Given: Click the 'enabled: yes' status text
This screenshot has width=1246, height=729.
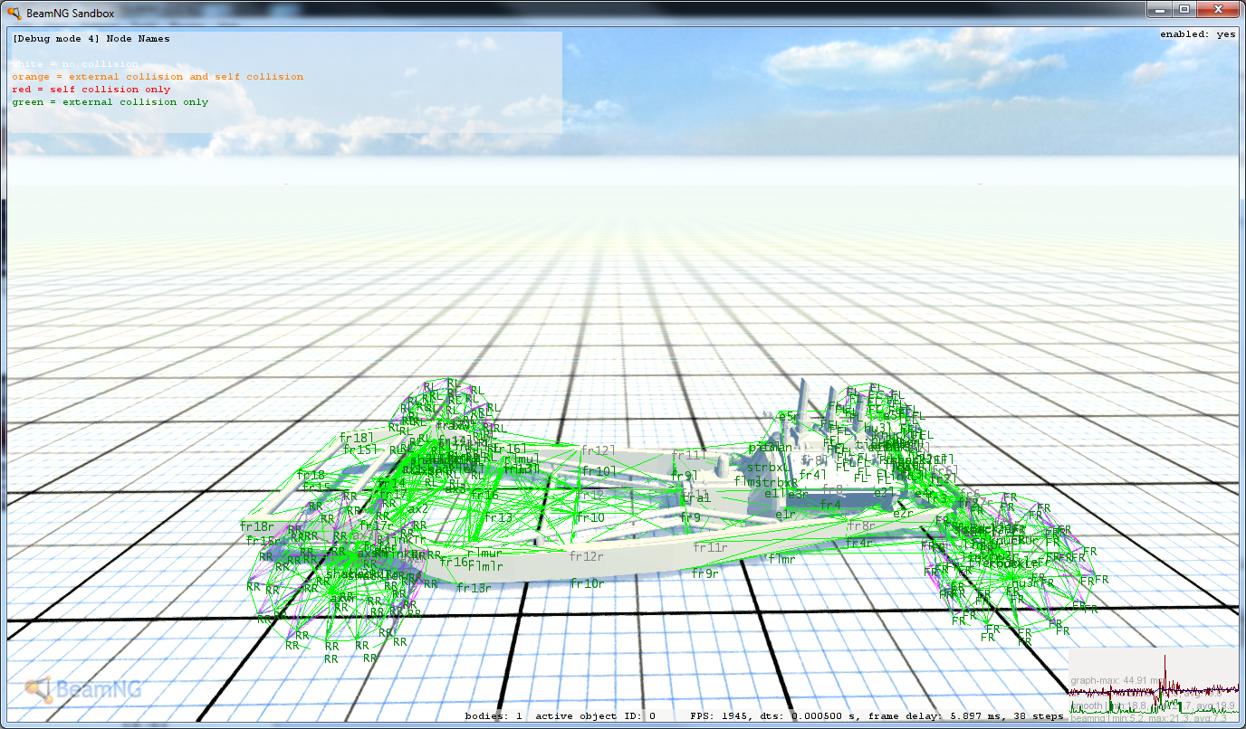Looking at the screenshot, I should coord(1197,34).
